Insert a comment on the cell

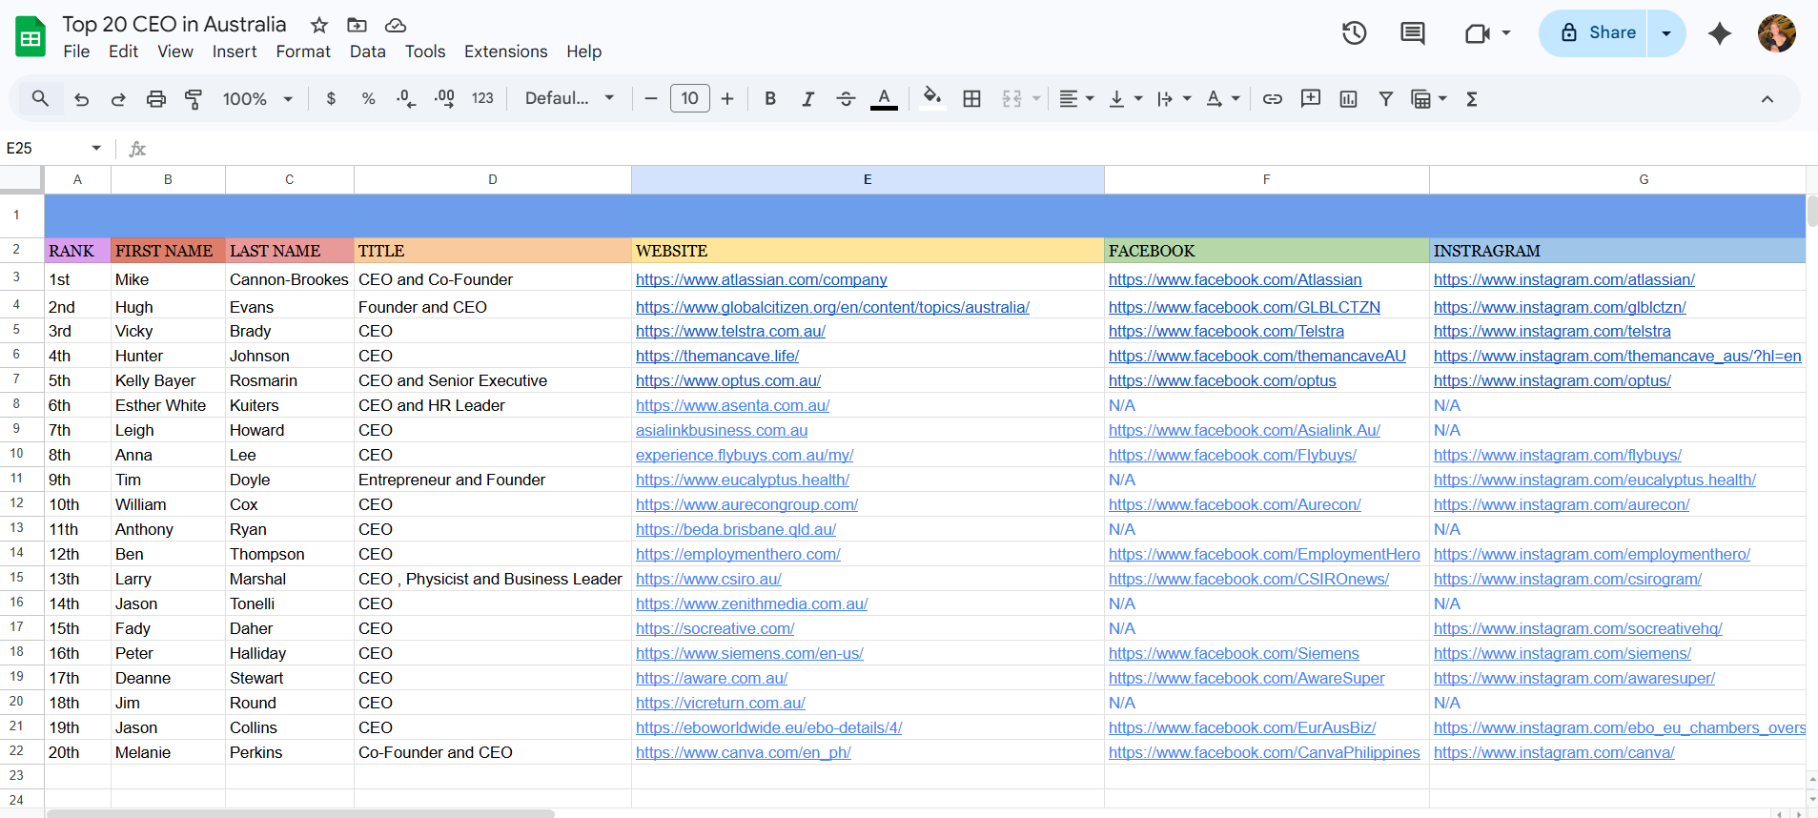click(1311, 98)
